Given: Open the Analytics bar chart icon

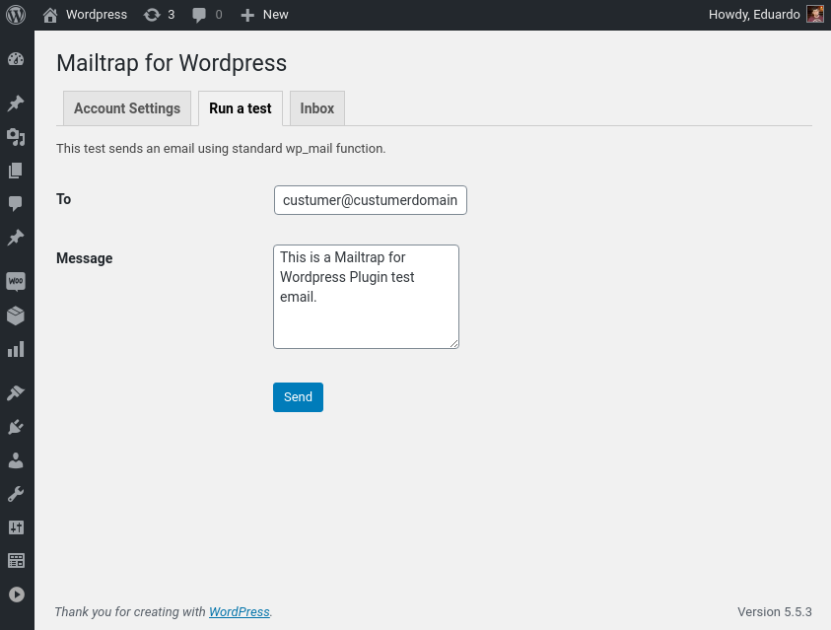Looking at the screenshot, I should tap(16, 349).
